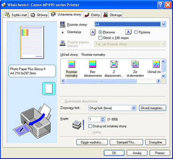Select the Pozioma orientation radio button
Image resolution: width=173 pixels, height=159 pixels.
tap(136, 32)
